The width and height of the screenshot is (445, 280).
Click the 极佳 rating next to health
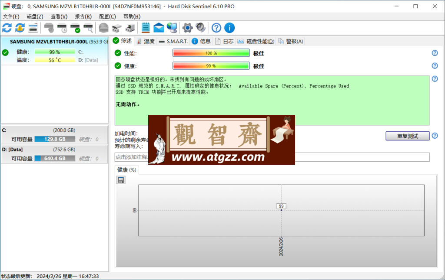(x=259, y=66)
